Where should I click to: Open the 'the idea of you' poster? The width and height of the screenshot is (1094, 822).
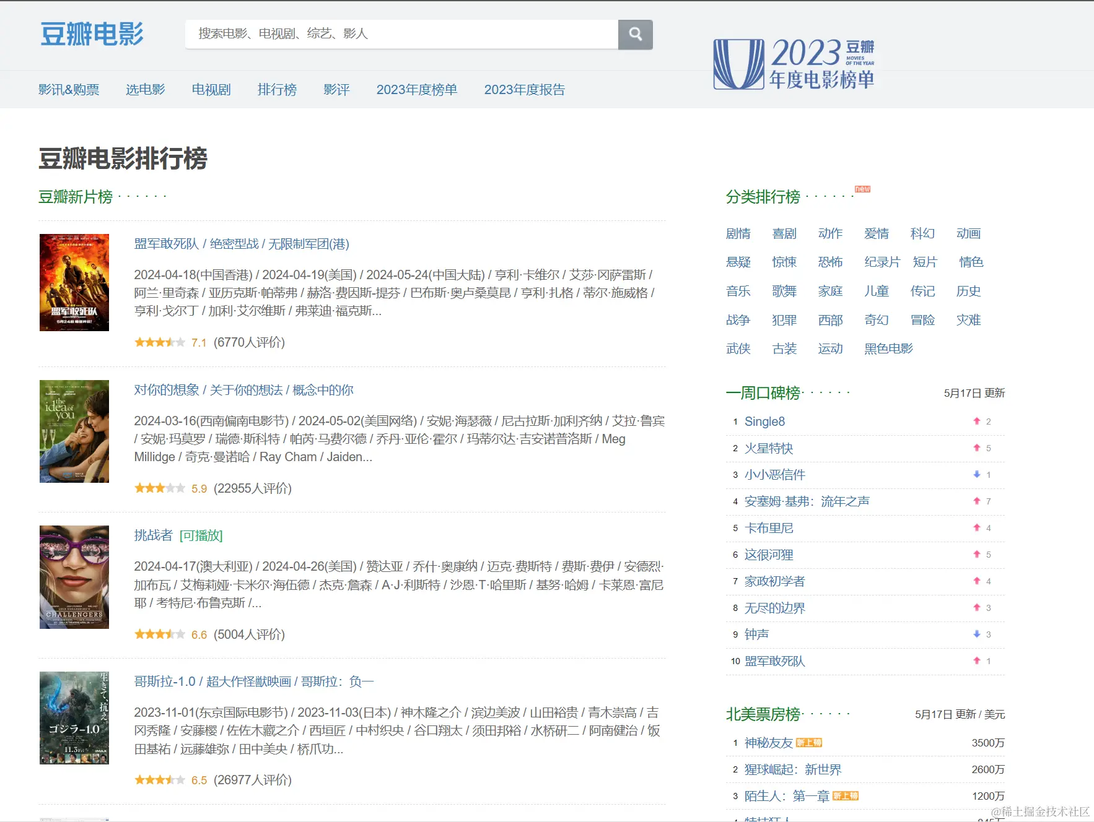[74, 431]
